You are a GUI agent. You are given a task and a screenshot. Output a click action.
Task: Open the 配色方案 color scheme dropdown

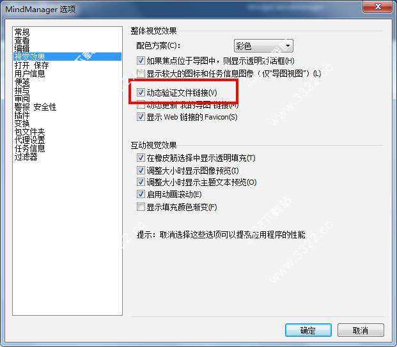pyautogui.click(x=263, y=46)
